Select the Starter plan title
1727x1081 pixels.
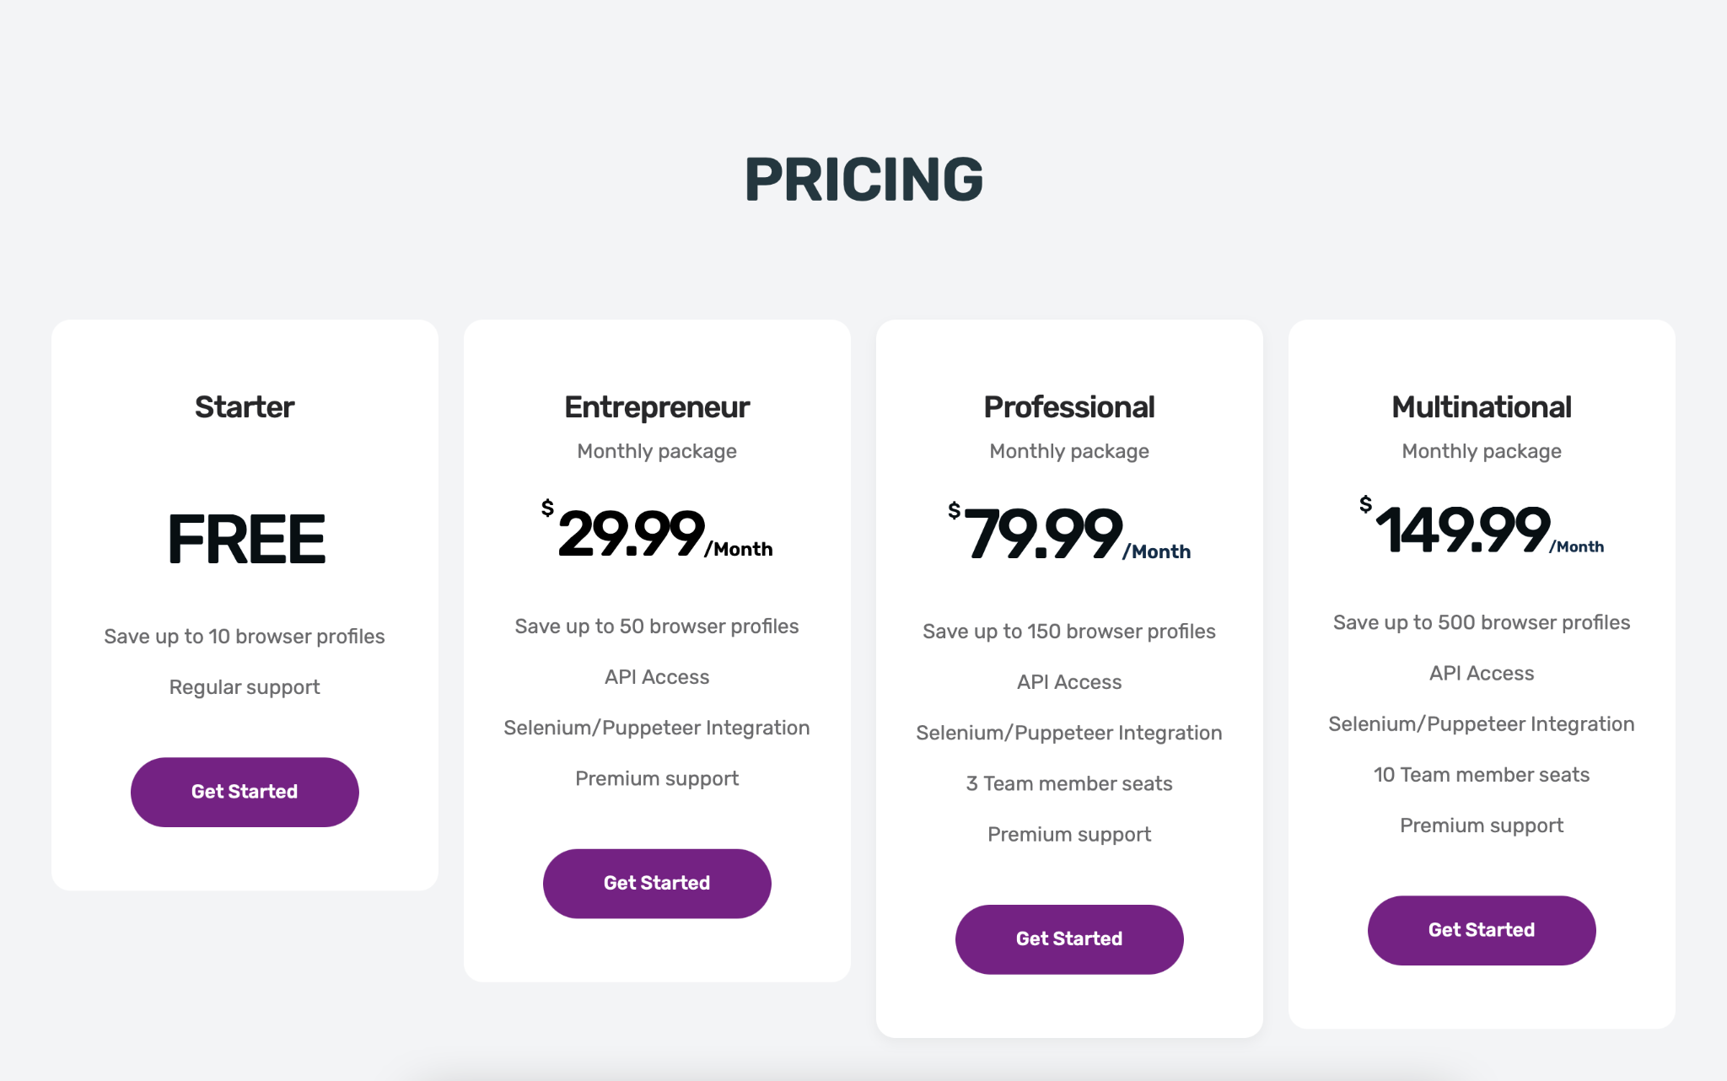click(245, 407)
